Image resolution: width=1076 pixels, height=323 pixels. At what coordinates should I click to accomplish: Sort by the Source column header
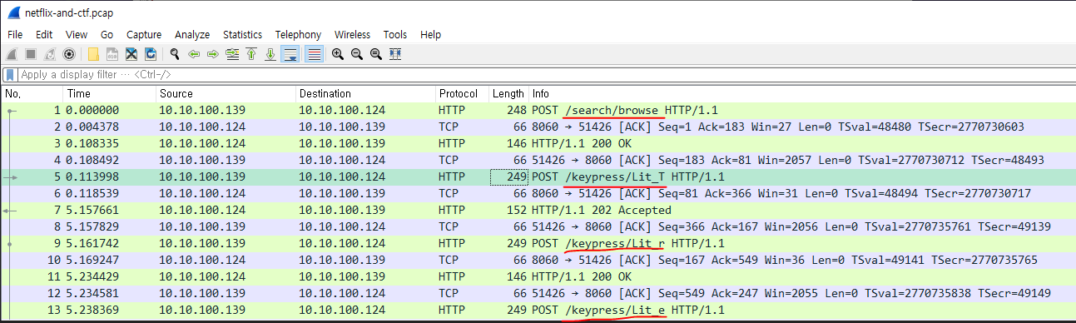[226, 94]
